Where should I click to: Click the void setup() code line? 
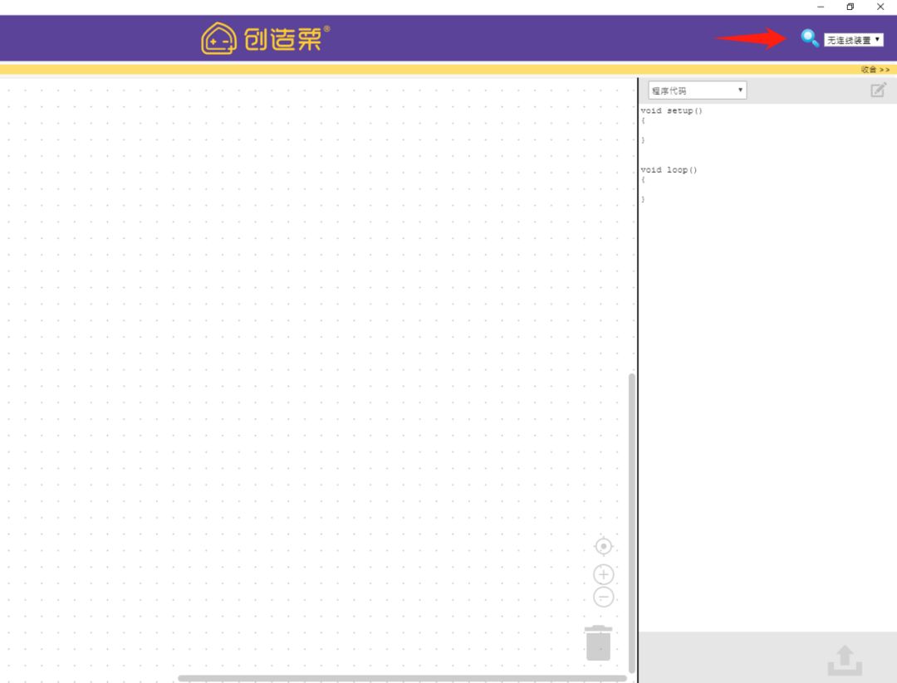[671, 111]
